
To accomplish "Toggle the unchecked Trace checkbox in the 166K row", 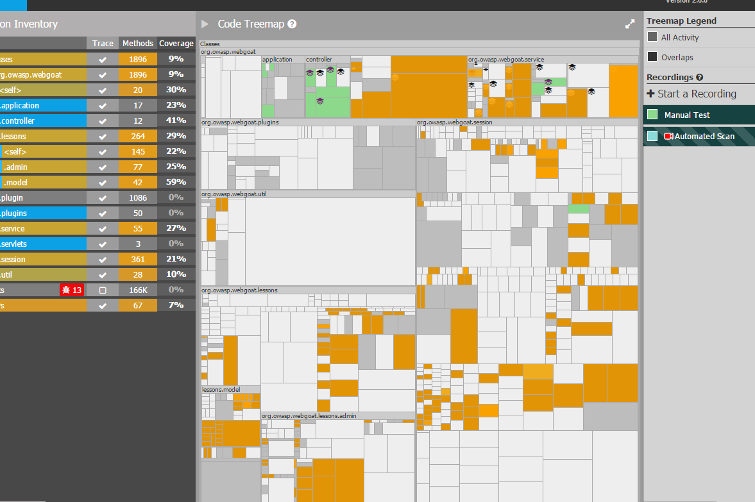I will (103, 290).
